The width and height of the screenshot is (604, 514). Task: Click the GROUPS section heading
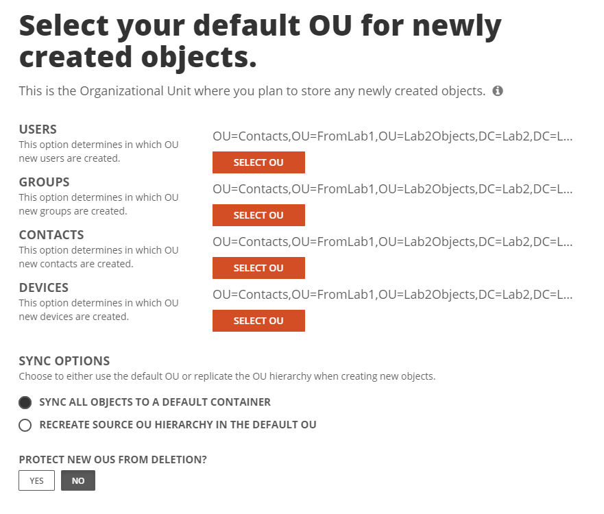coord(44,182)
